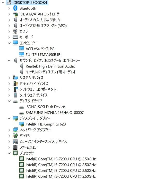Click the オーディオの入力および出力 speaker icon
Viewport: 164px width, 179px height.
tap(15, 20)
